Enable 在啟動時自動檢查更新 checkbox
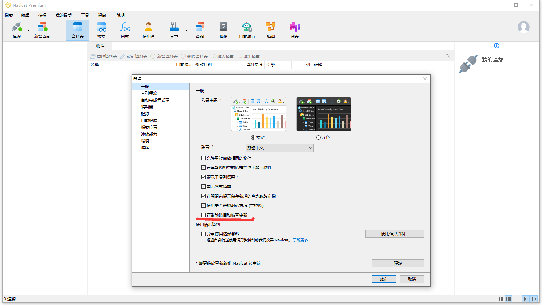 click(x=203, y=215)
